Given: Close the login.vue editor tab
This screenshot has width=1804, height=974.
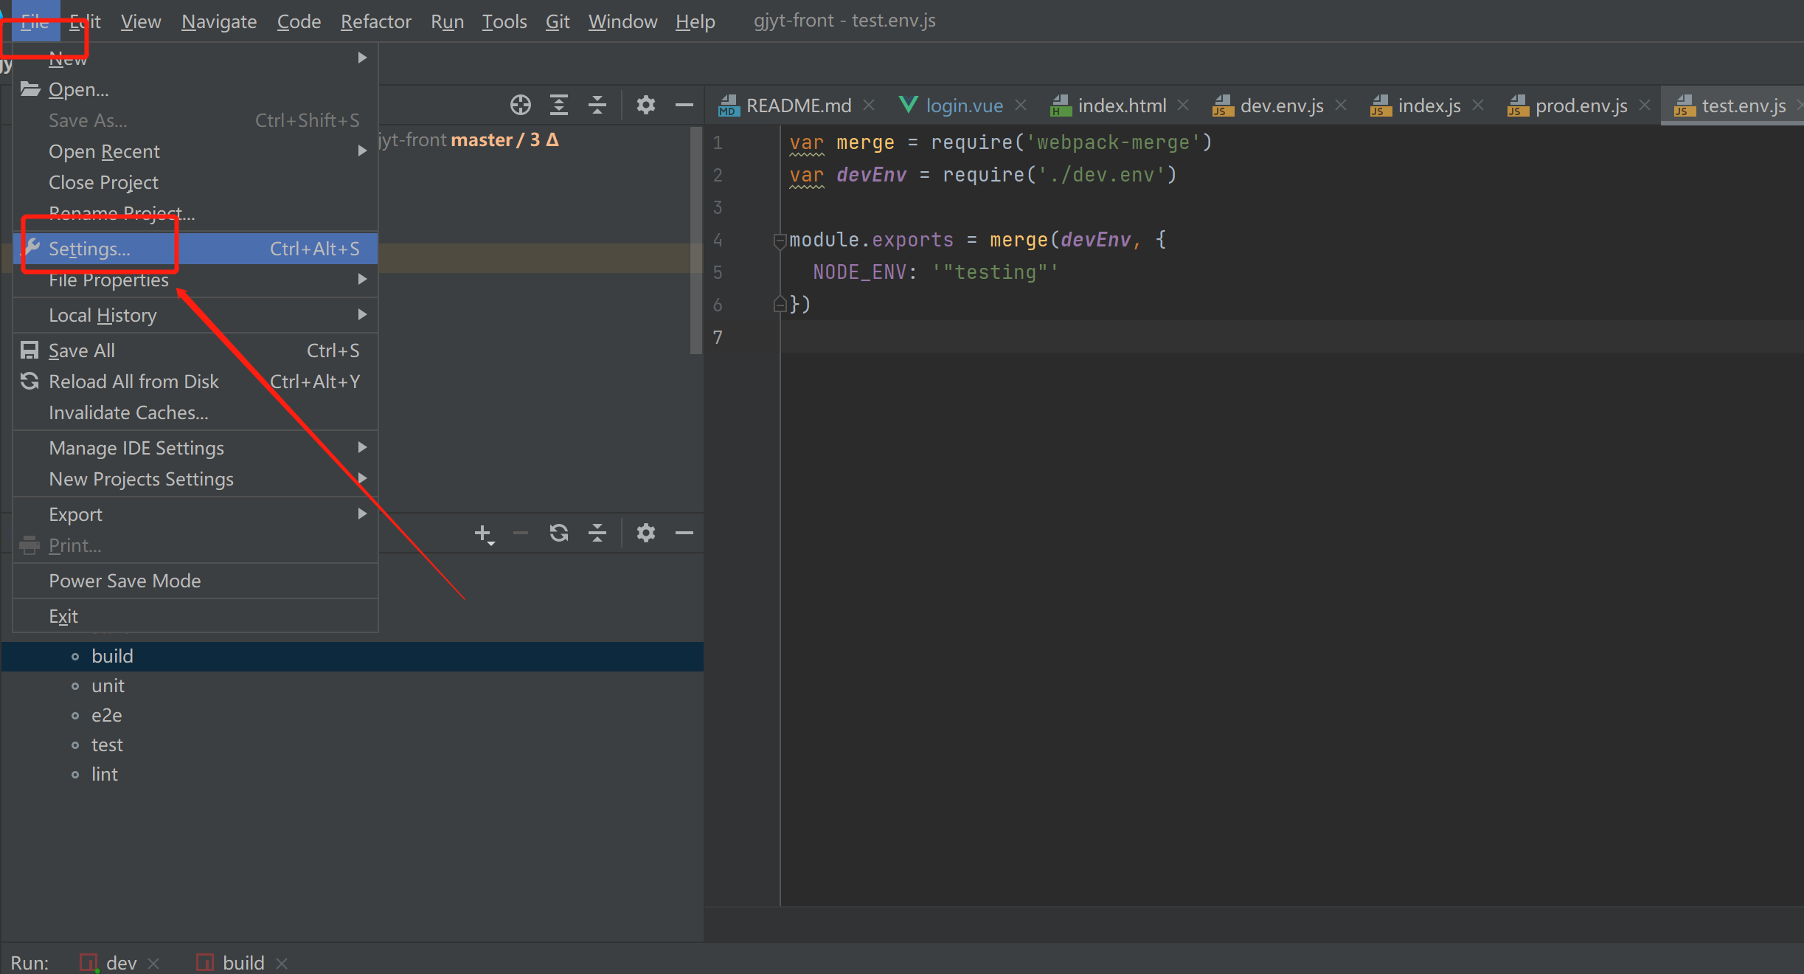Looking at the screenshot, I should coord(1021,105).
